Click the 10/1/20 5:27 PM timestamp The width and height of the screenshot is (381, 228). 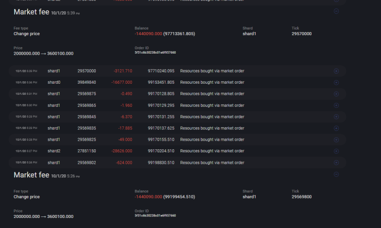click(26, 151)
